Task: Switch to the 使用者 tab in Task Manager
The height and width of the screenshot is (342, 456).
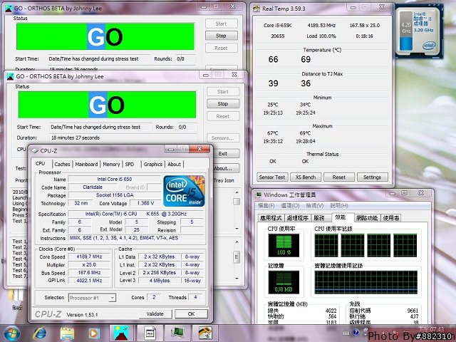Action: pyautogui.click(x=391, y=217)
